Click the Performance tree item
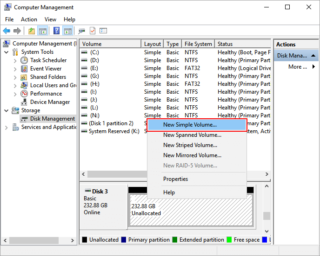320x256 pixels. 46,94
